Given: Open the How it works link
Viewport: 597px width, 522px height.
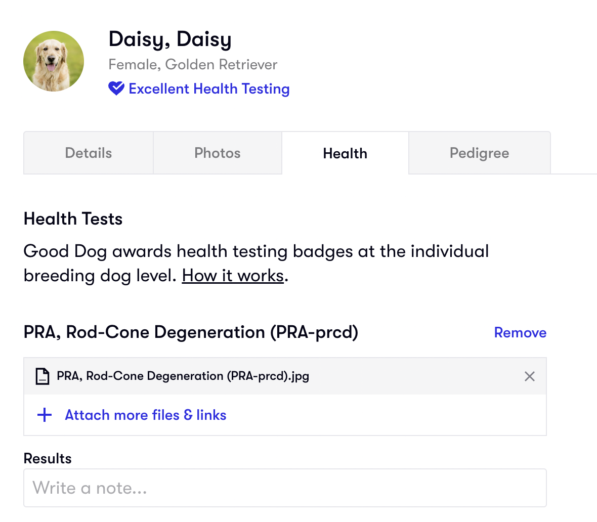Looking at the screenshot, I should point(233,276).
